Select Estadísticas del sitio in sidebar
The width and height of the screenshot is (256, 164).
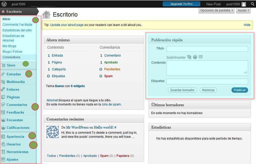tap(17, 30)
